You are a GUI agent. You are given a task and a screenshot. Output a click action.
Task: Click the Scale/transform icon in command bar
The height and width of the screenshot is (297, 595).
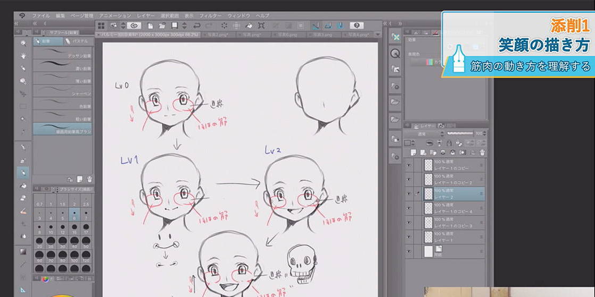(261, 26)
